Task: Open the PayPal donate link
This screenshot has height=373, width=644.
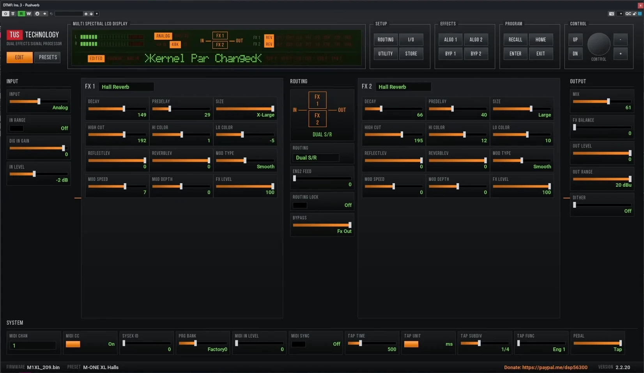Action: [546, 367]
